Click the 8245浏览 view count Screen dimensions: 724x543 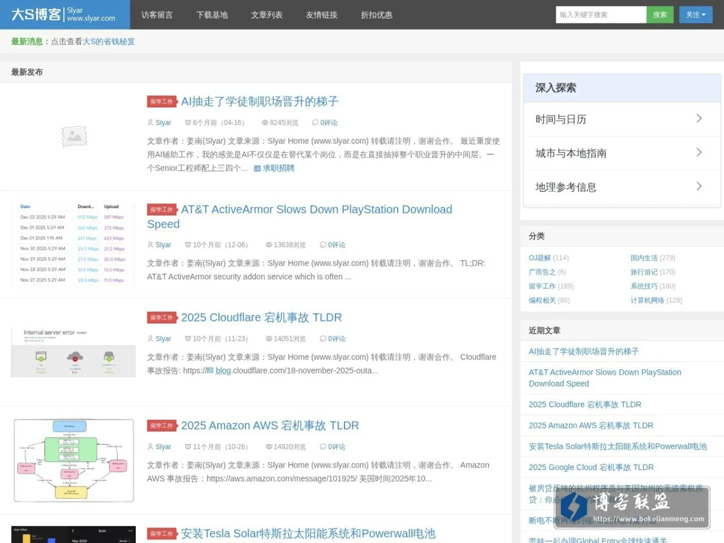284,122
